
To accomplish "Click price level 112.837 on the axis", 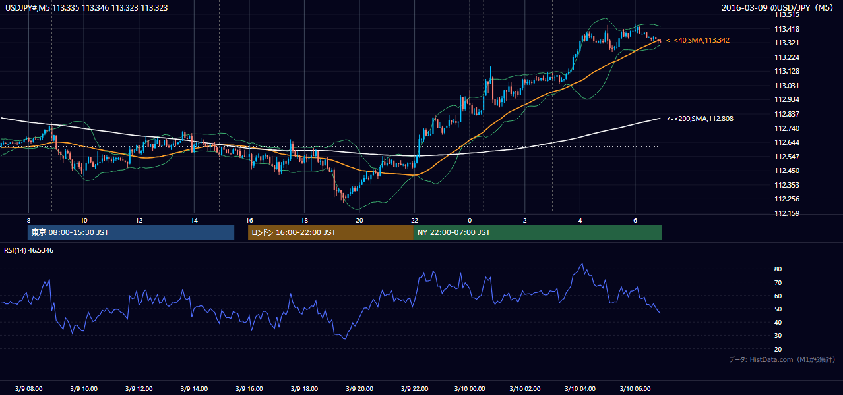I will 787,115.
